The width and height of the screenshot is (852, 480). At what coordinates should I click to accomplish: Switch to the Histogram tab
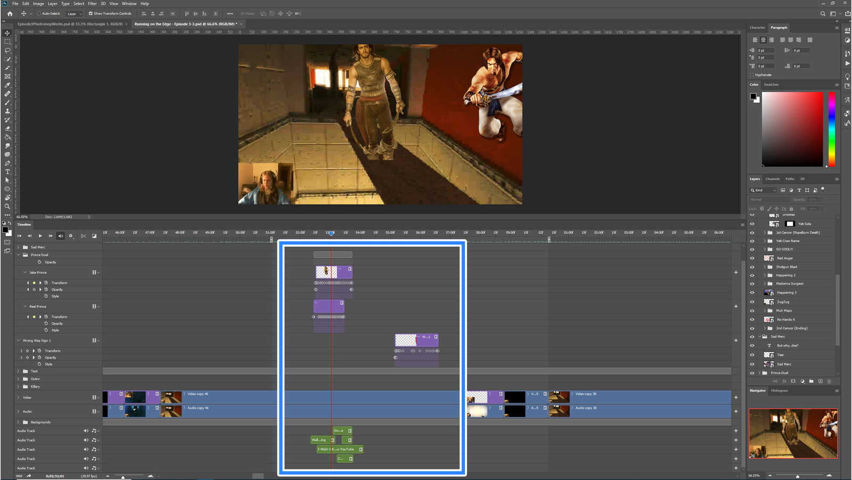point(780,390)
